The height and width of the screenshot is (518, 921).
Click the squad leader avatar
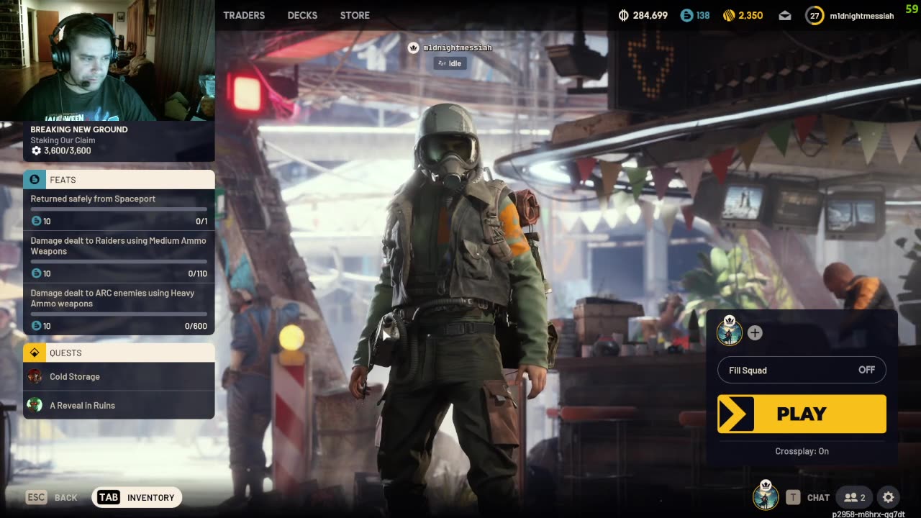pyautogui.click(x=729, y=332)
